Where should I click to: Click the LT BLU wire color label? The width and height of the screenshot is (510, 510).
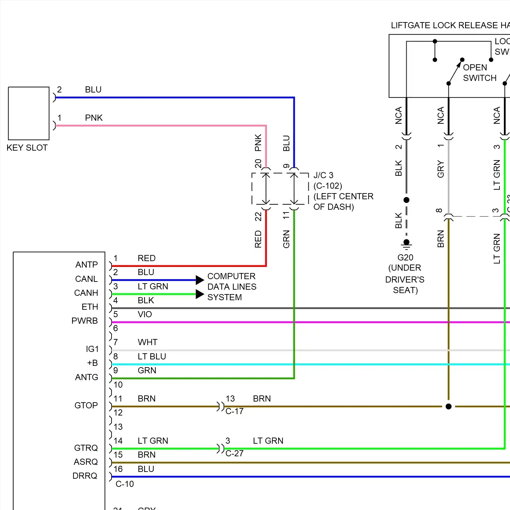[x=152, y=356]
